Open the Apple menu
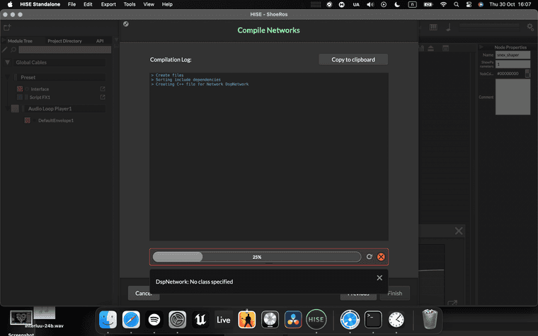Image resolution: width=538 pixels, height=336 pixels. coord(10,4)
